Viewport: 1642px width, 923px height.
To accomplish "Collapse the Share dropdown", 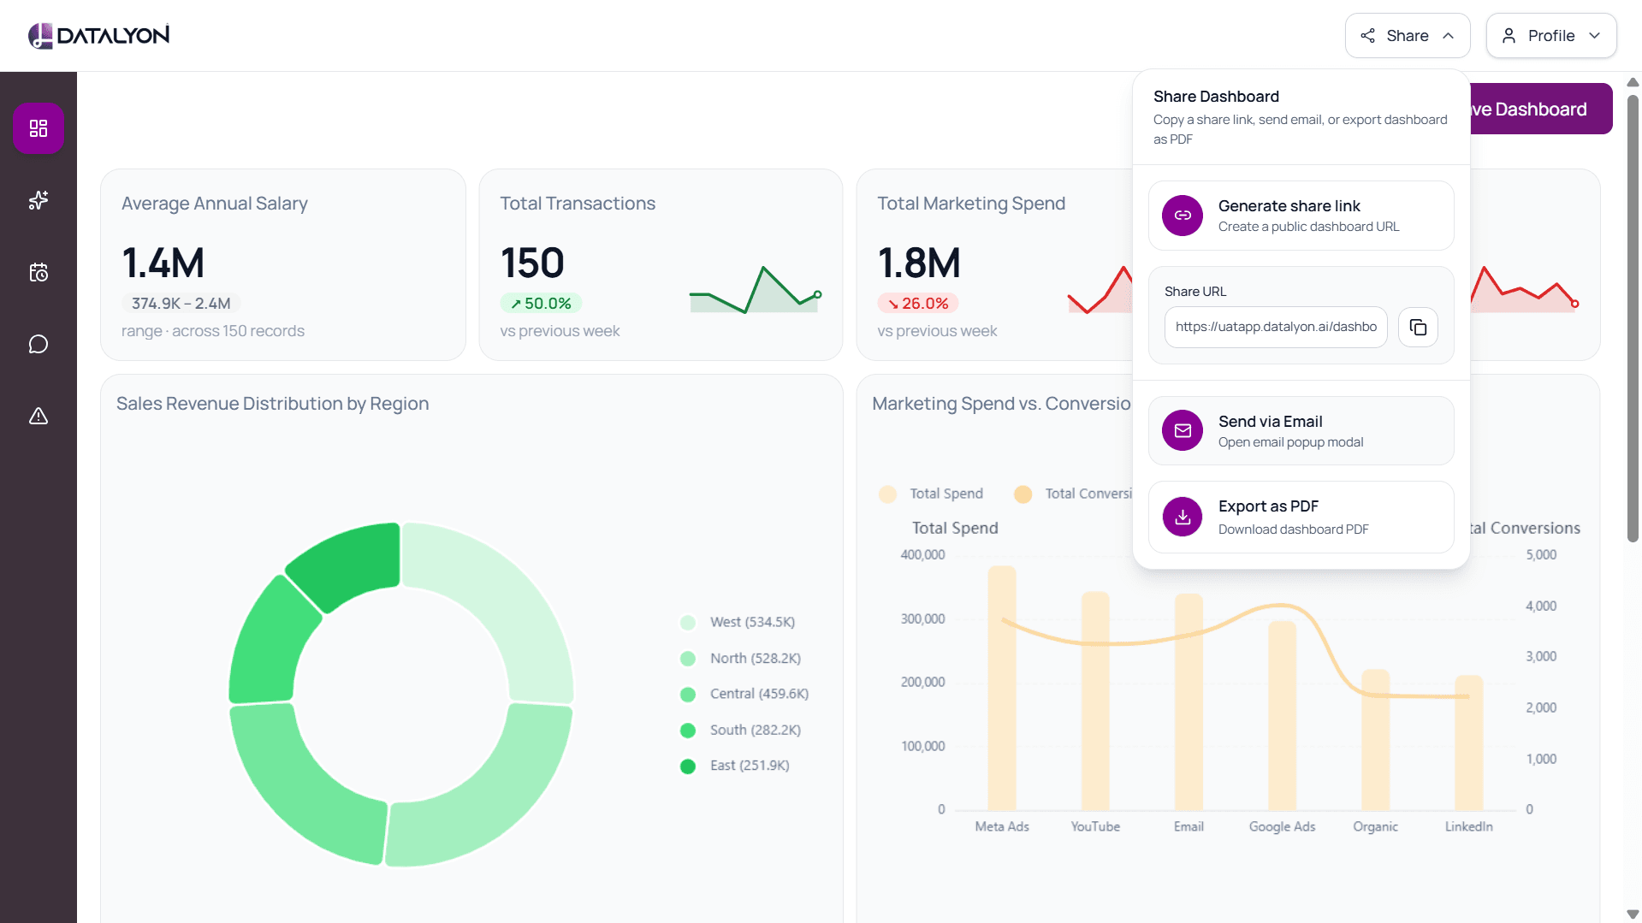I will (x=1408, y=36).
